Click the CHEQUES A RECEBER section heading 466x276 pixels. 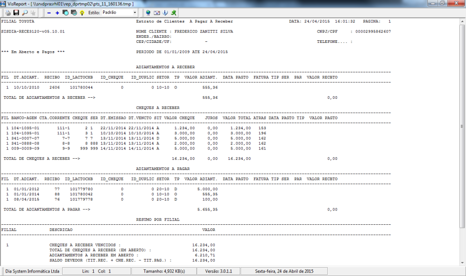coord(158,108)
